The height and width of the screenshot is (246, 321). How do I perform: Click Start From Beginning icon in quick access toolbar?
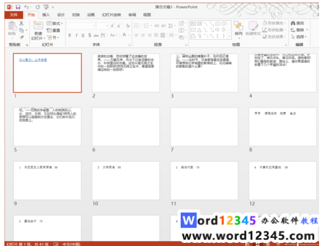click(46, 7)
